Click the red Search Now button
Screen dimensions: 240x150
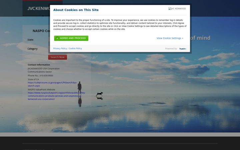click(x=58, y=57)
